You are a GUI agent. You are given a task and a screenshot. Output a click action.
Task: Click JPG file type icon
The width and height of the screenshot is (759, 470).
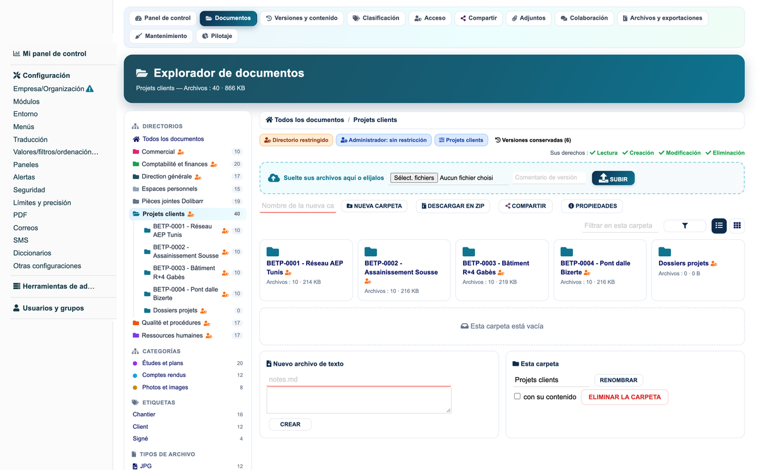(x=135, y=466)
